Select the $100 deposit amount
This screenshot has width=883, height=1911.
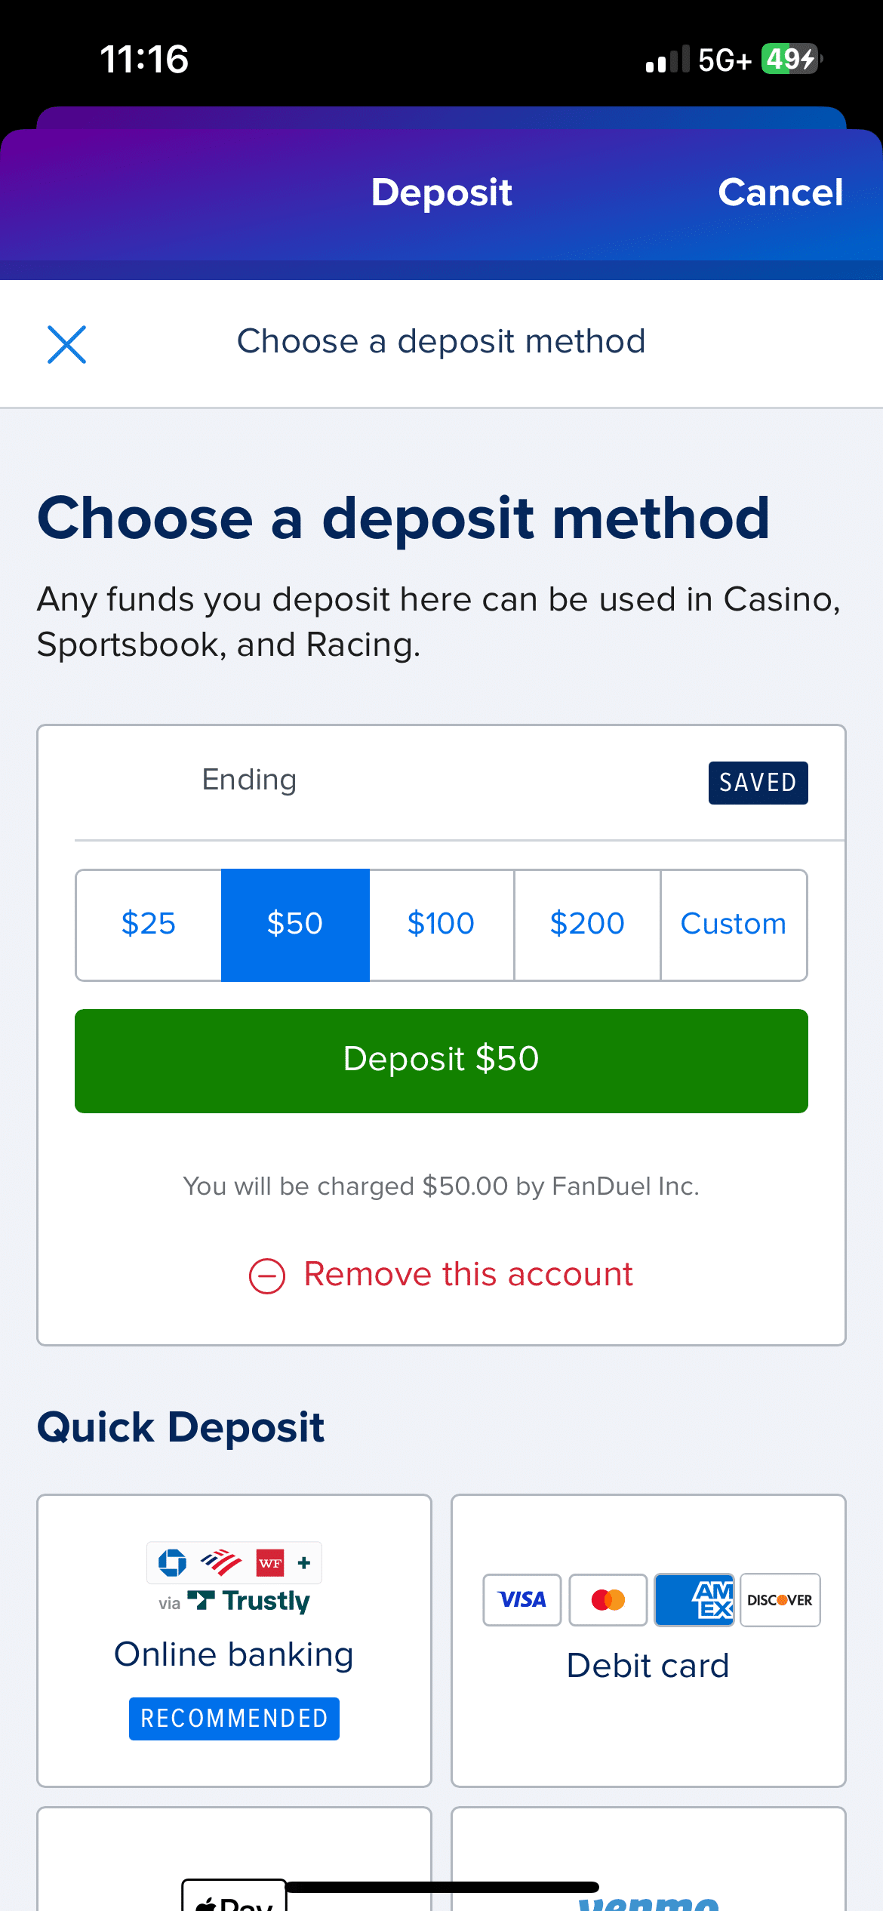441,925
